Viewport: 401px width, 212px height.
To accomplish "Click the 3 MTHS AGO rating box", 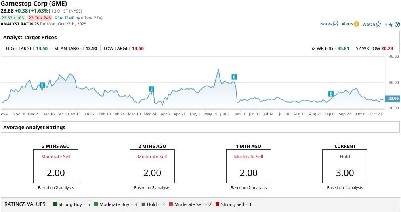I will pos(56,166).
